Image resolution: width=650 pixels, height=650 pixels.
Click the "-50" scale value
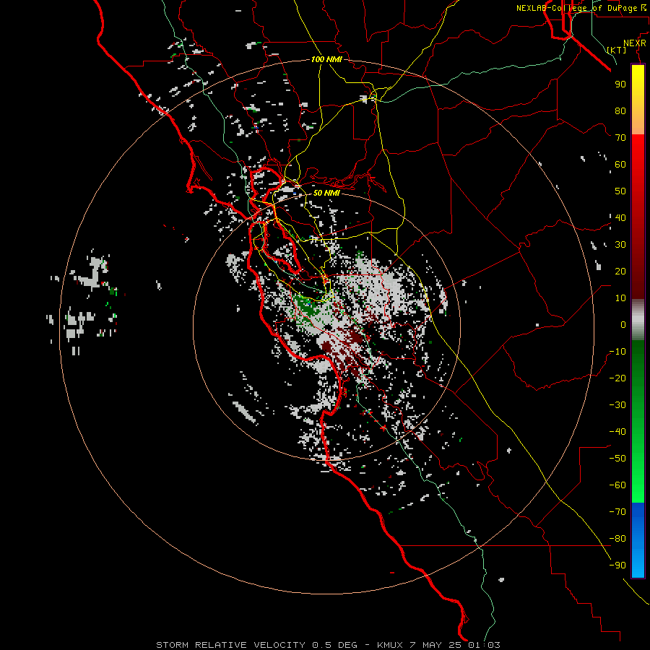(617, 459)
